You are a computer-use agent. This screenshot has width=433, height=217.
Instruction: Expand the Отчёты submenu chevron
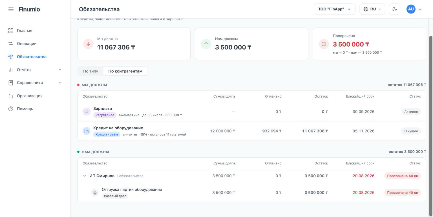(x=60, y=70)
